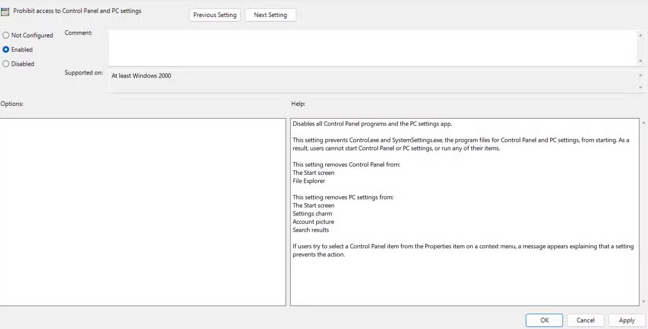Click the Cancel button
Viewport: 648px width, 329px height.
585,320
